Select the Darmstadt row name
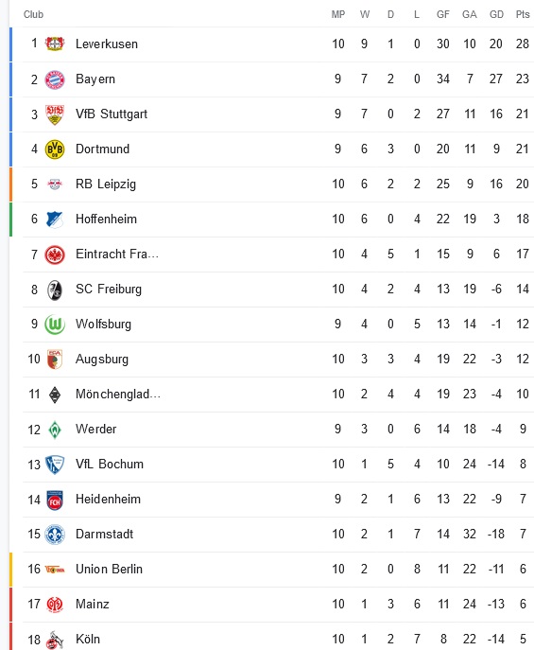The height and width of the screenshot is (650, 534). tap(104, 534)
